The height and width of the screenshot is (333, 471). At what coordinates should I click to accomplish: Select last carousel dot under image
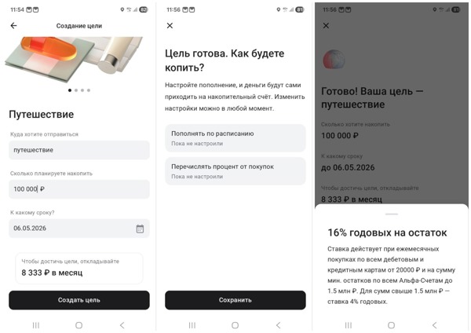(89, 90)
